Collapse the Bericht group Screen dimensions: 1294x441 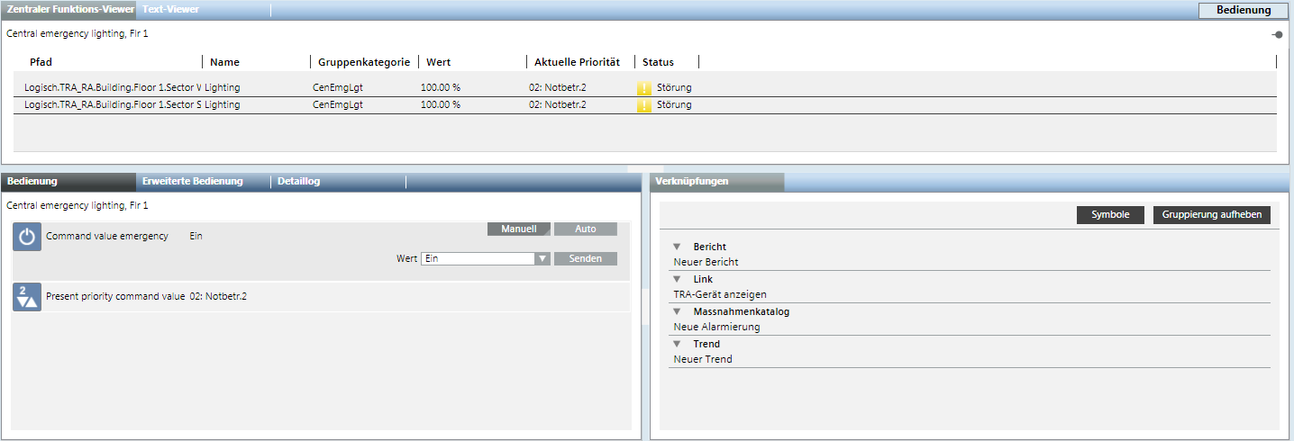[x=677, y=247]
